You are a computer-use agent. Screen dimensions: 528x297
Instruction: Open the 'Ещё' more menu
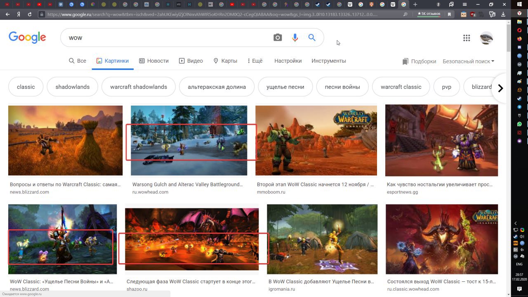(255, 61)
